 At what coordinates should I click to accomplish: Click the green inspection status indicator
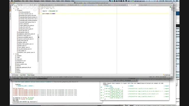[170, 7]
